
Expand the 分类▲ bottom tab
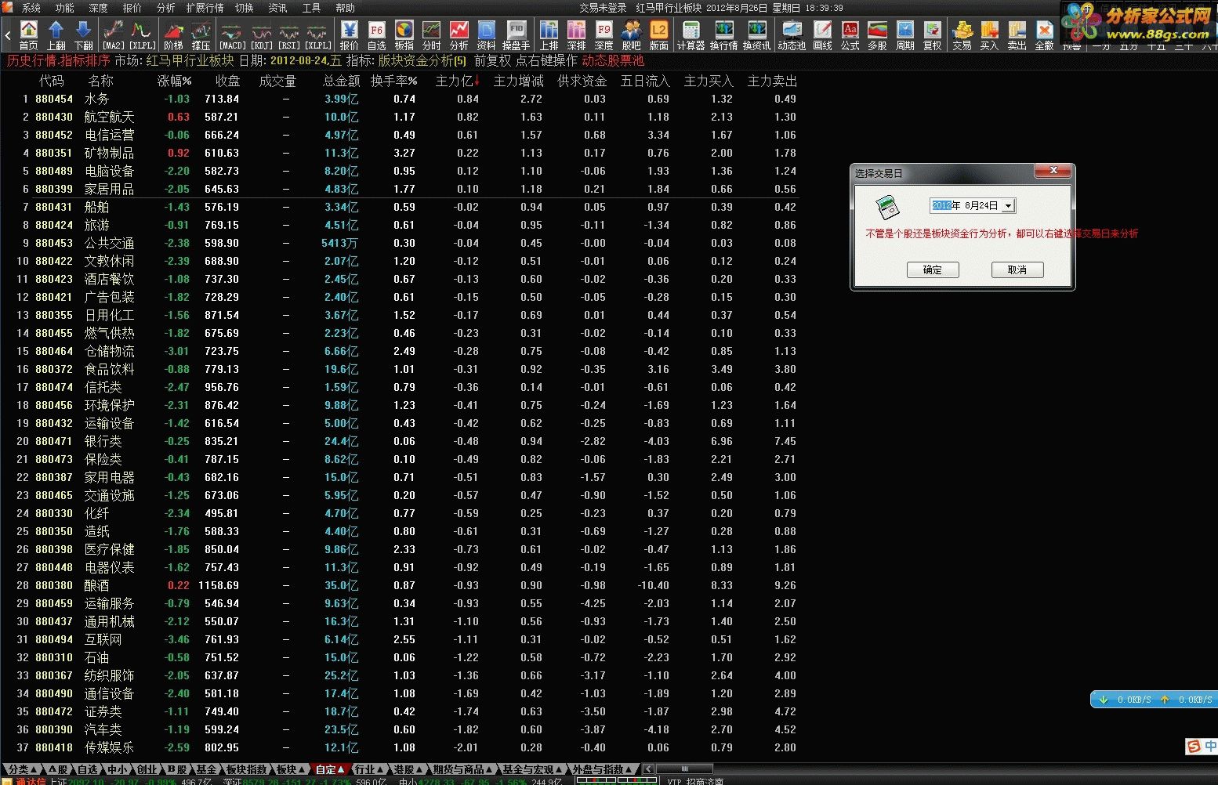[22, 769]
